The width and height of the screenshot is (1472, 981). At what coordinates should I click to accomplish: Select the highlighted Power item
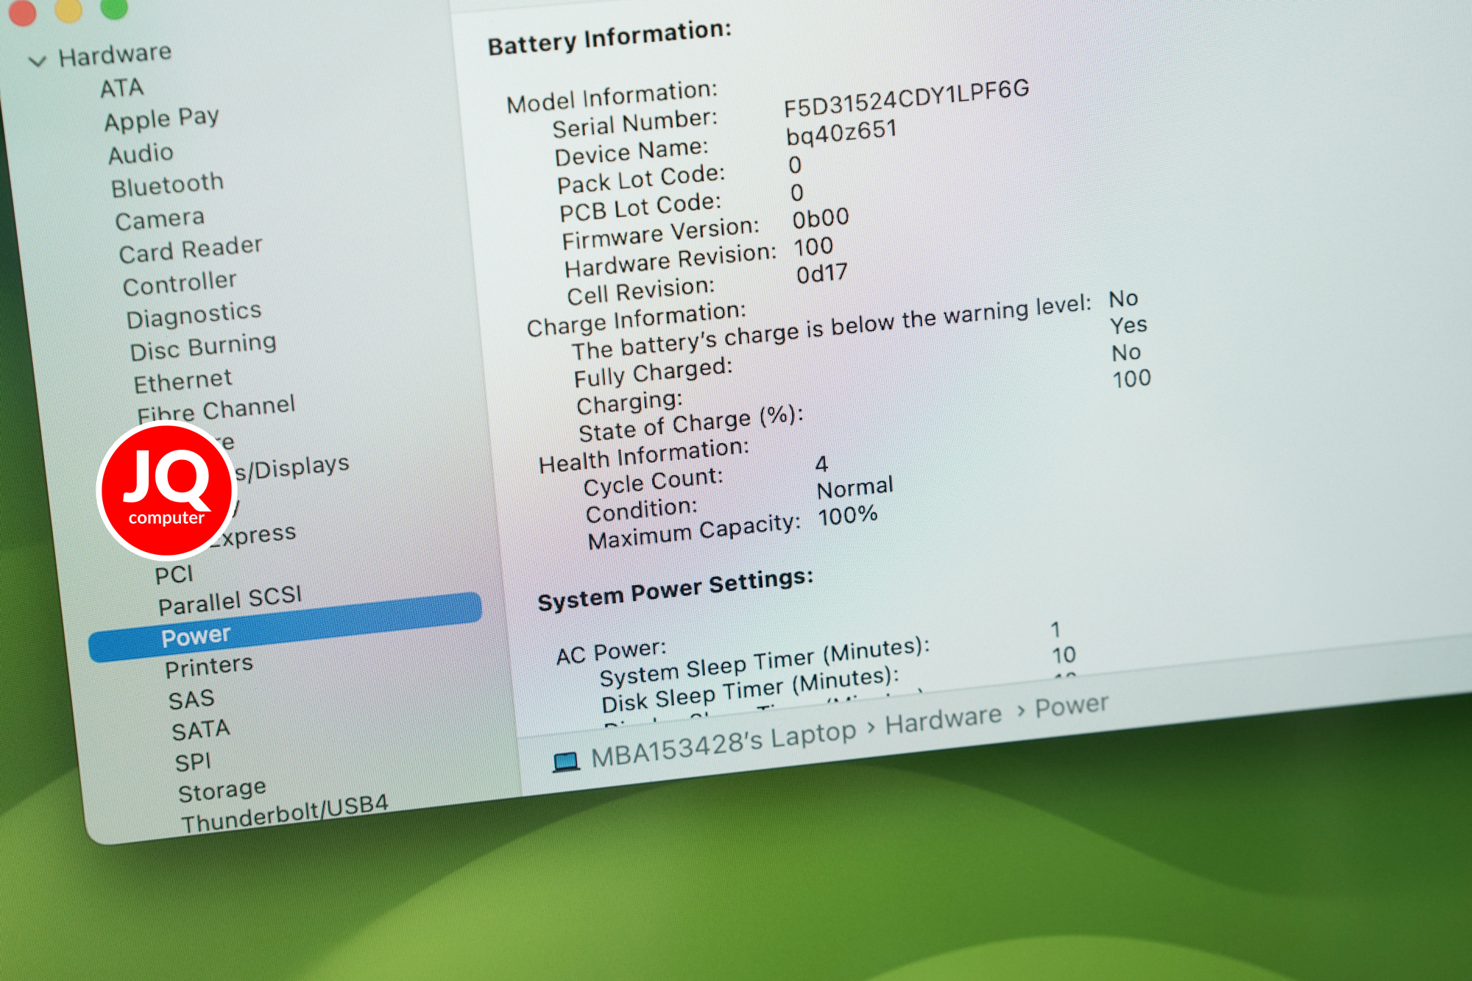285,627
